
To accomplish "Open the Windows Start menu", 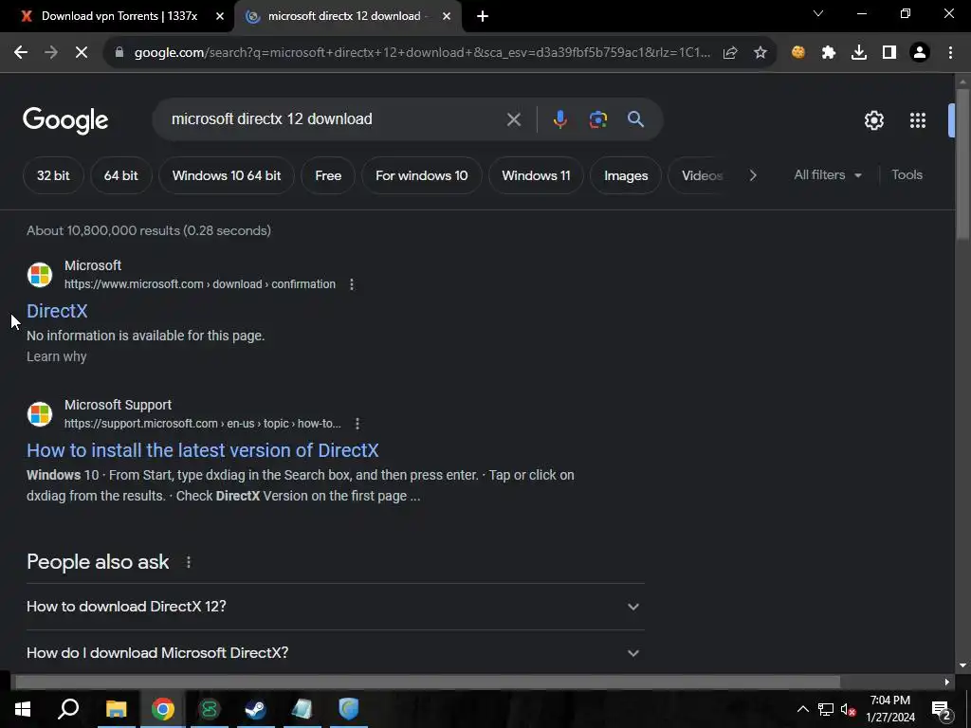I will (x=23, y=709).
